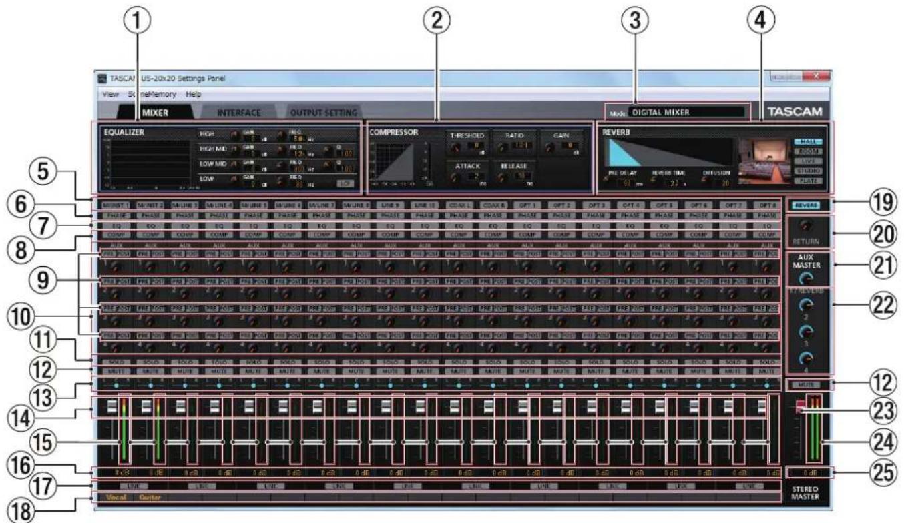Click the compressor RATIO knob

[x=503, y=147]
